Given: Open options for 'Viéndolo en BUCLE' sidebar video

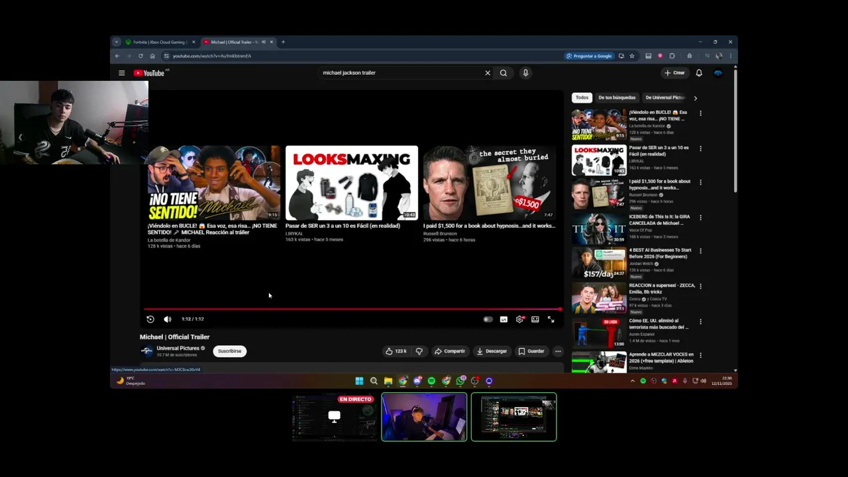Looking at the screenshot, I should (x=700, y=113).
